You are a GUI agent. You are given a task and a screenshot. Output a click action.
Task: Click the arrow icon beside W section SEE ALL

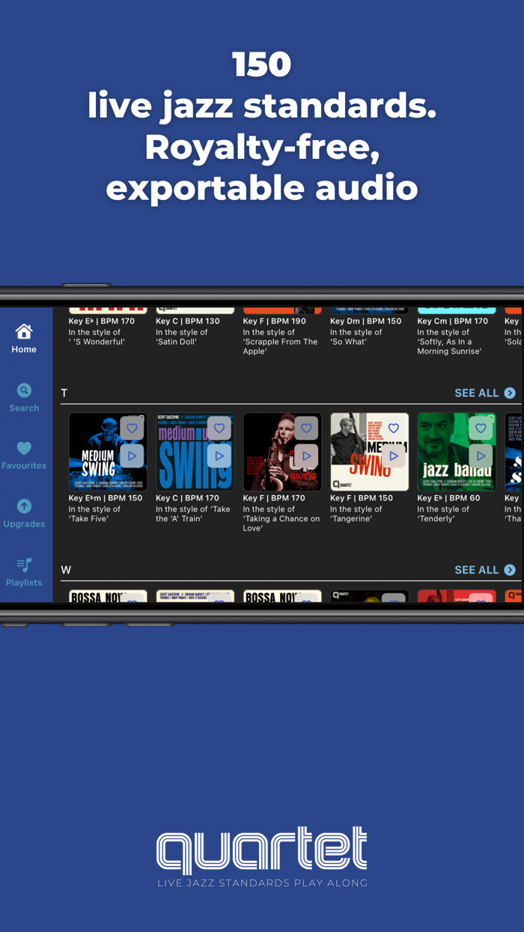tap(510, 570)
